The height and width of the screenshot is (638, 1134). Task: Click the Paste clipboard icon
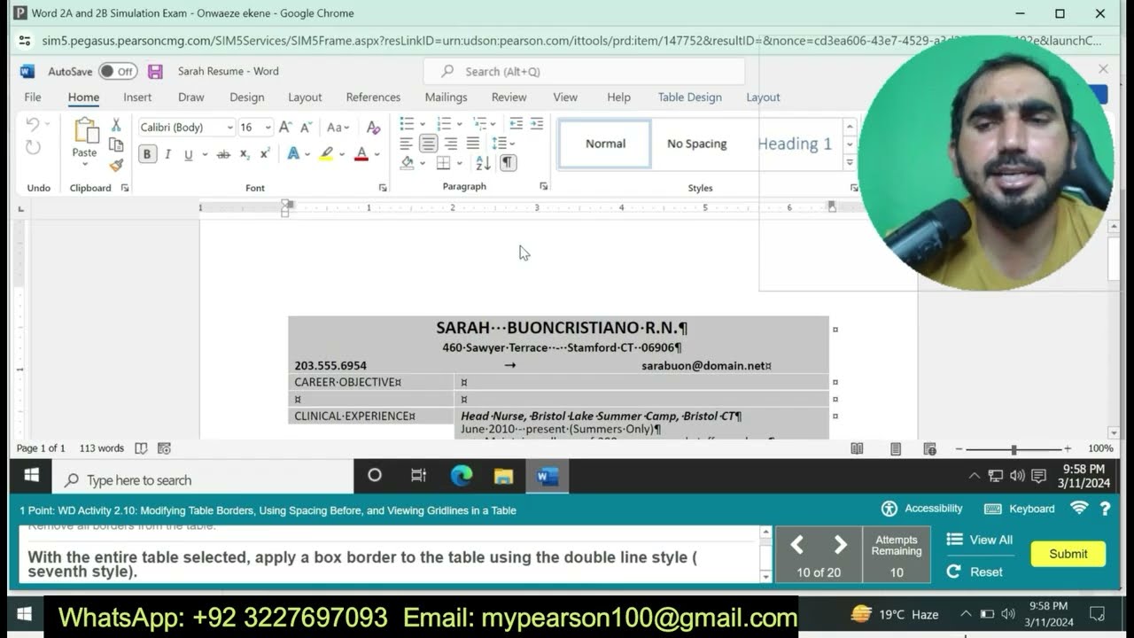point(85,132)
